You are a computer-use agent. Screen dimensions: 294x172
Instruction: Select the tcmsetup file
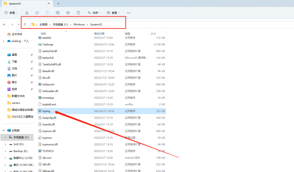coord(101,98)
